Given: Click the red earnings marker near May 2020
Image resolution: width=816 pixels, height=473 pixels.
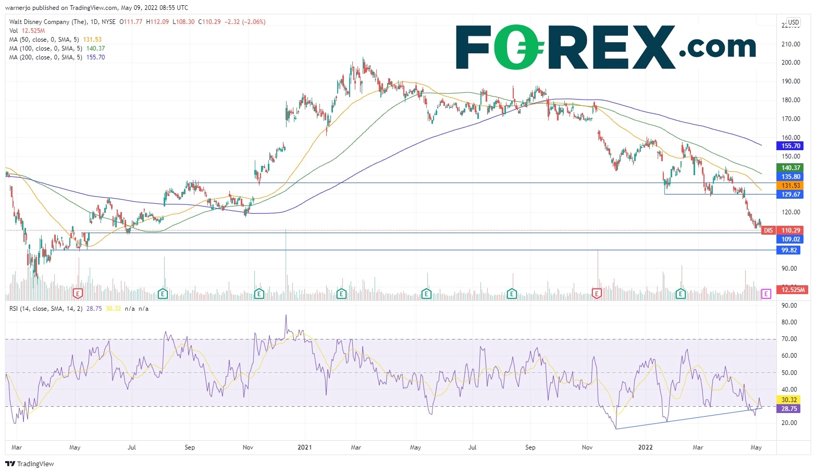Looking at the screenshot, I should coord(78,294).
